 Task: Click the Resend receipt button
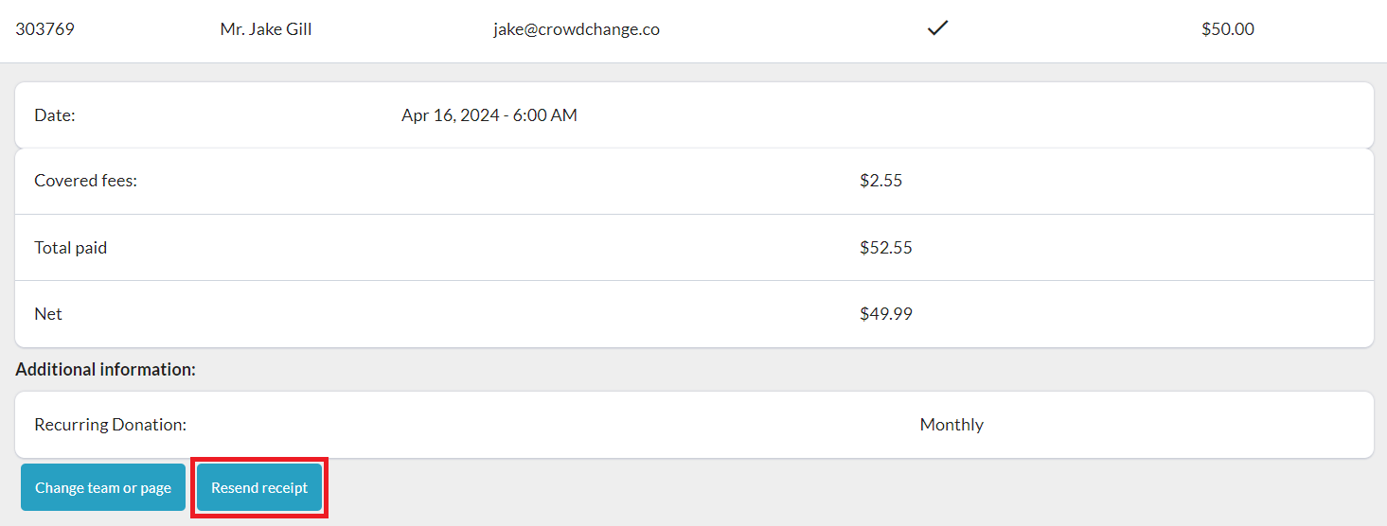(259, 488)
